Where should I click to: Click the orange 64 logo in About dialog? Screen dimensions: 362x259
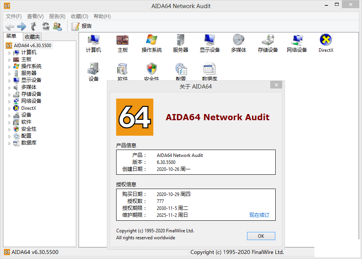coord(135,117)
